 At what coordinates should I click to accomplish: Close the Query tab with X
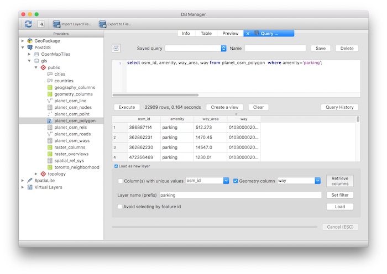pyautogui.click(x=248, y=34)
